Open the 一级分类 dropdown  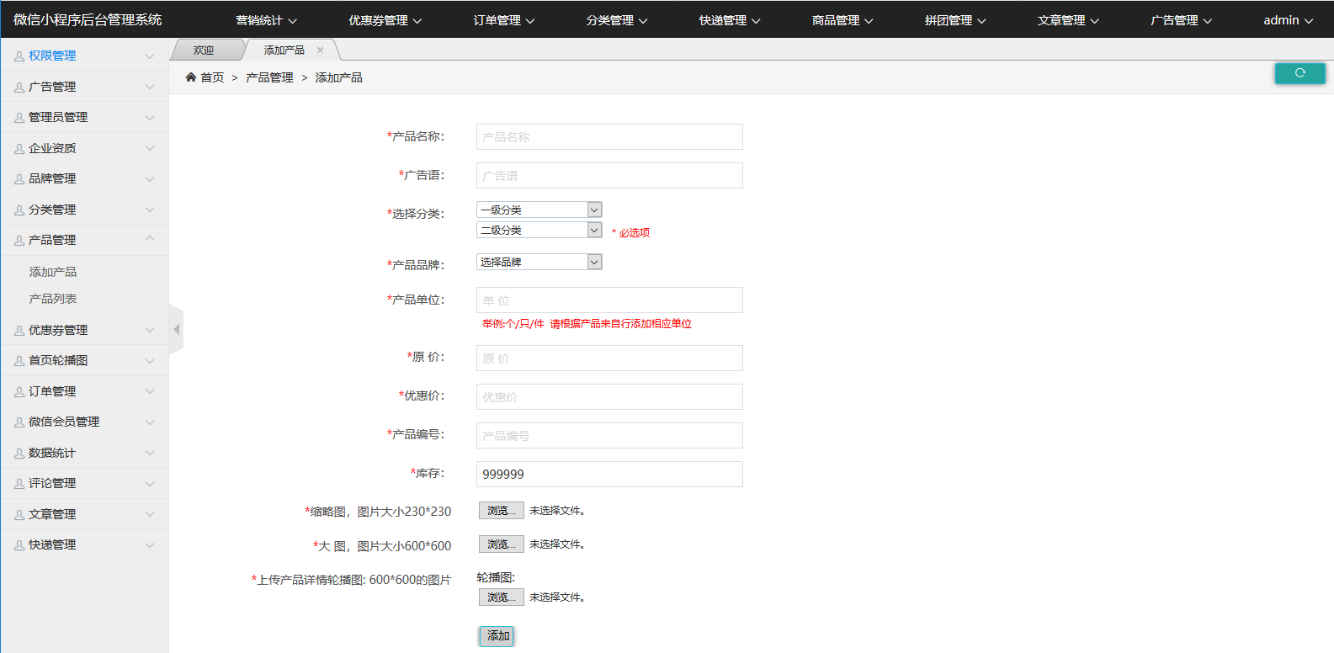[539, 210]
